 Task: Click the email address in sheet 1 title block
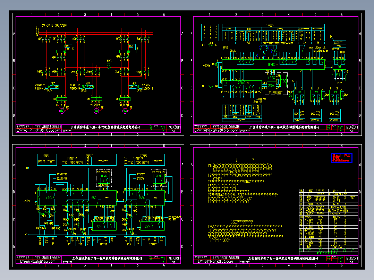(x=39, y=130)
